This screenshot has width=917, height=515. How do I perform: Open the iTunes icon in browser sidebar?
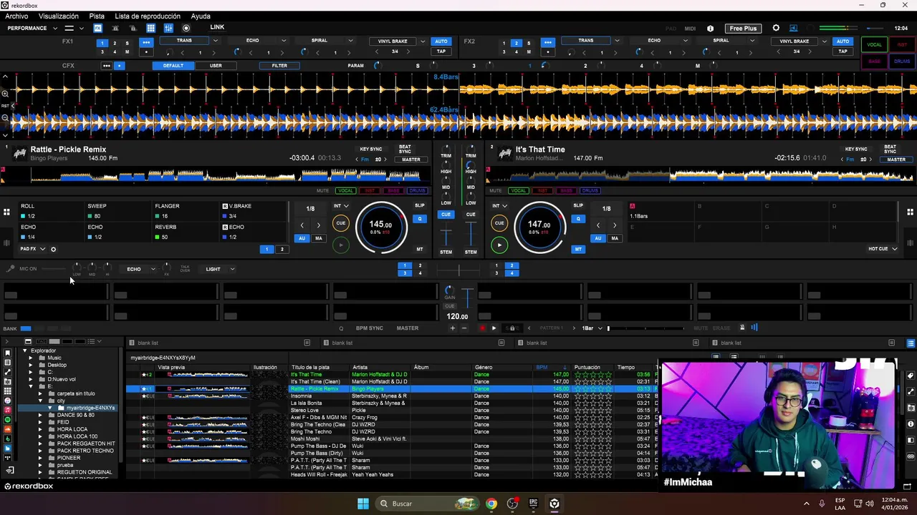pos(8,401)
